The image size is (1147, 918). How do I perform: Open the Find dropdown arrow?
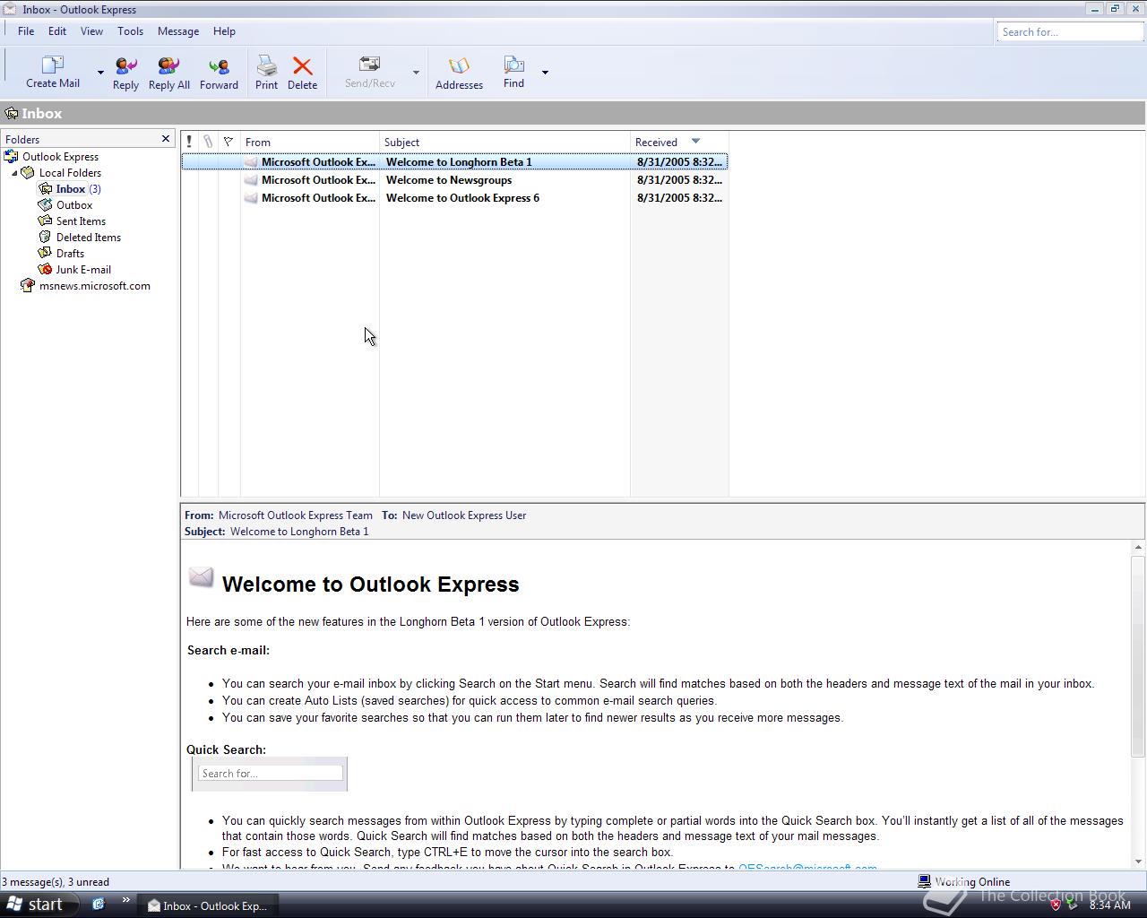(545, 73)
